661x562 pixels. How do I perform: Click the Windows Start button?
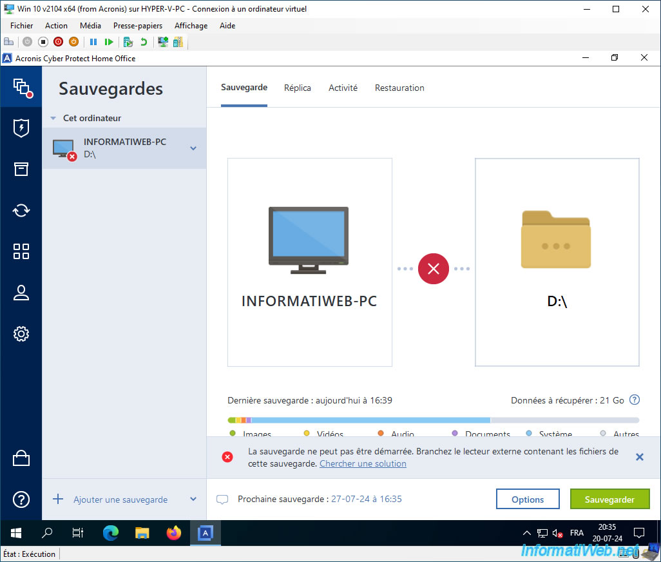coord(16,533)
